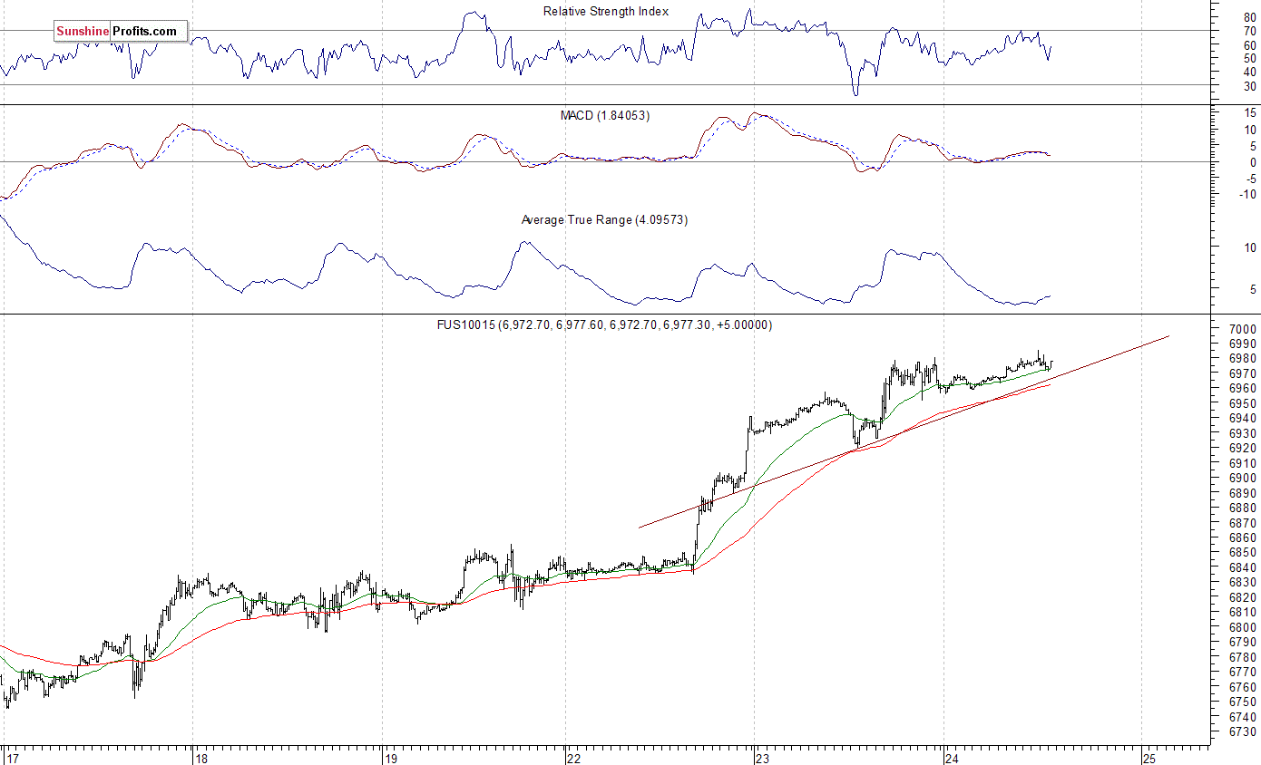Click the 6950 price axis value
The width and height of the screenshot is (1261, 765).
click(x=1242, y=403)
